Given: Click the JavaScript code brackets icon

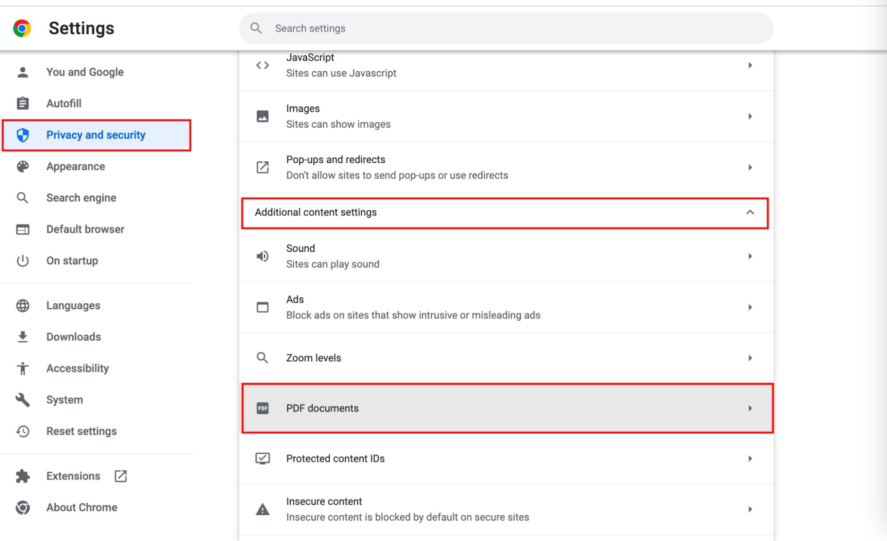Looking at the screenshot, I should click(263, 65).
